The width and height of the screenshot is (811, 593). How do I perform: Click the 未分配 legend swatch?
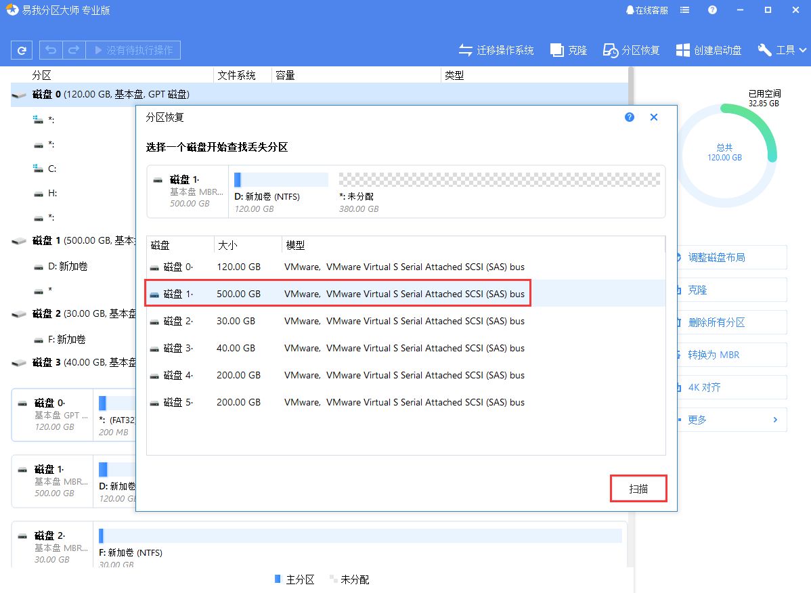333,579
